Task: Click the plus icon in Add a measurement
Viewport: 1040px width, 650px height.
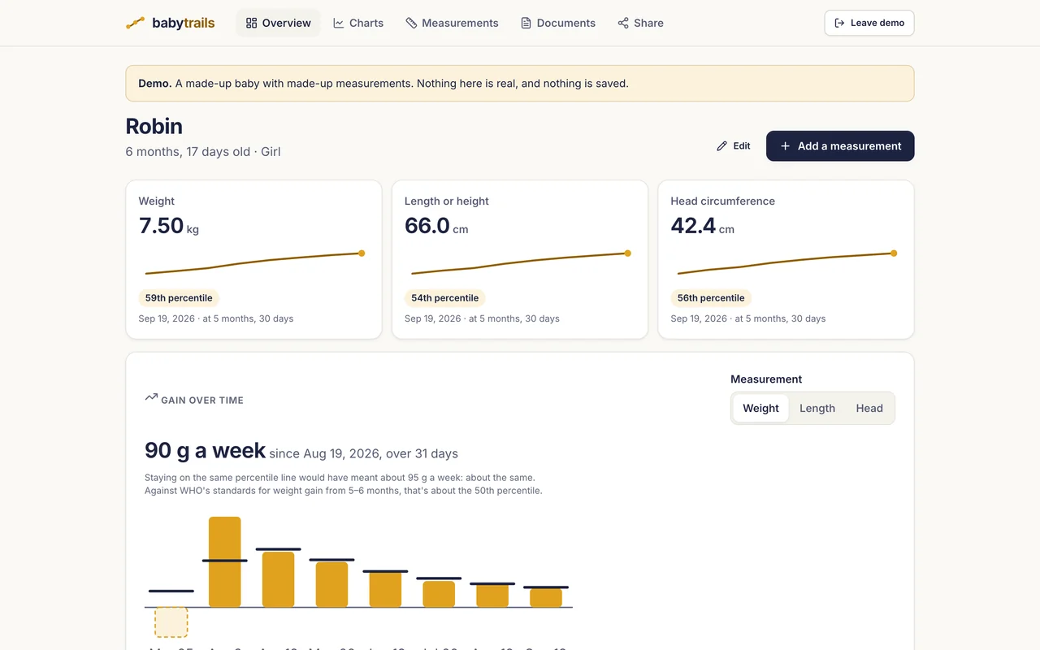Action: pos(785,146)
